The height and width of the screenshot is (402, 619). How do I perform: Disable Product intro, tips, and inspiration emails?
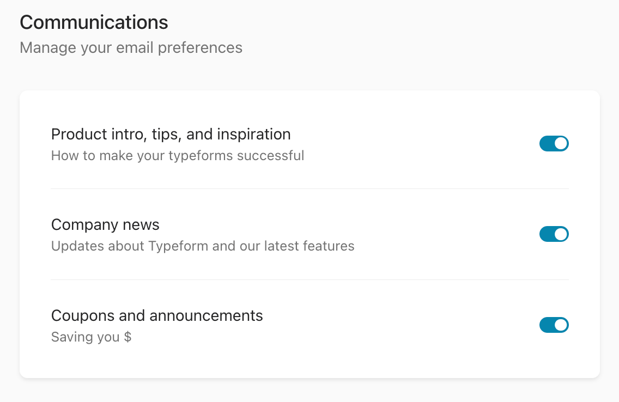554,144
